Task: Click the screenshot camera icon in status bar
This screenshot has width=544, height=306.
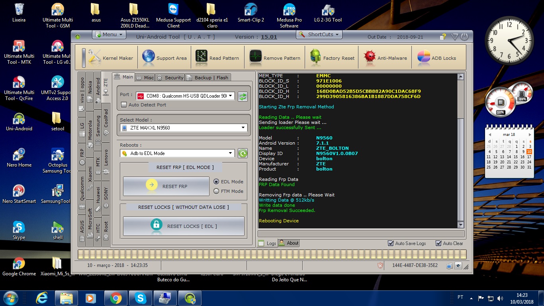Action: click(458, 266)
